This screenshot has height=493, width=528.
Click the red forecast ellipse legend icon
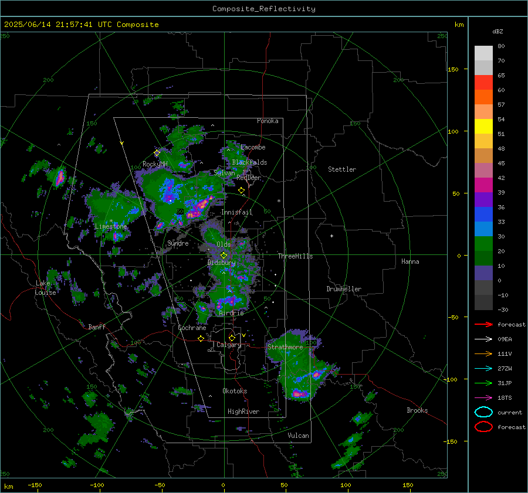(483, 427)
